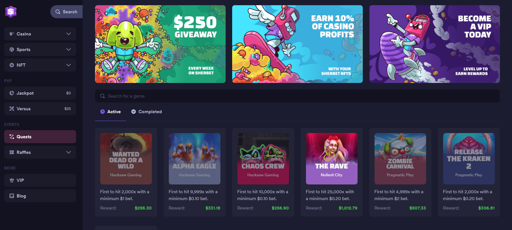
Task: Click the Blog icon in sidebar
Action: [12, 196]
